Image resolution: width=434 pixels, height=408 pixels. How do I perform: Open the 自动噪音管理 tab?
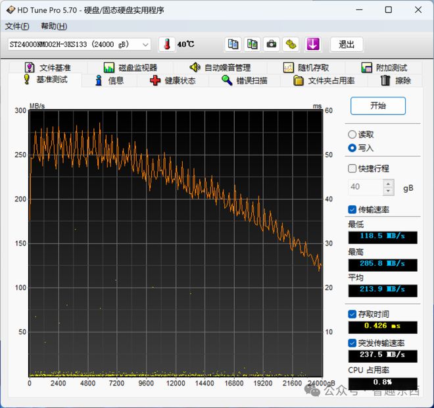[220, 68]
